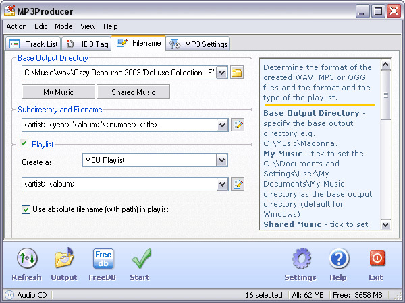
Task: Exit the program with the red Exit icon
Action: click(377, 258)
